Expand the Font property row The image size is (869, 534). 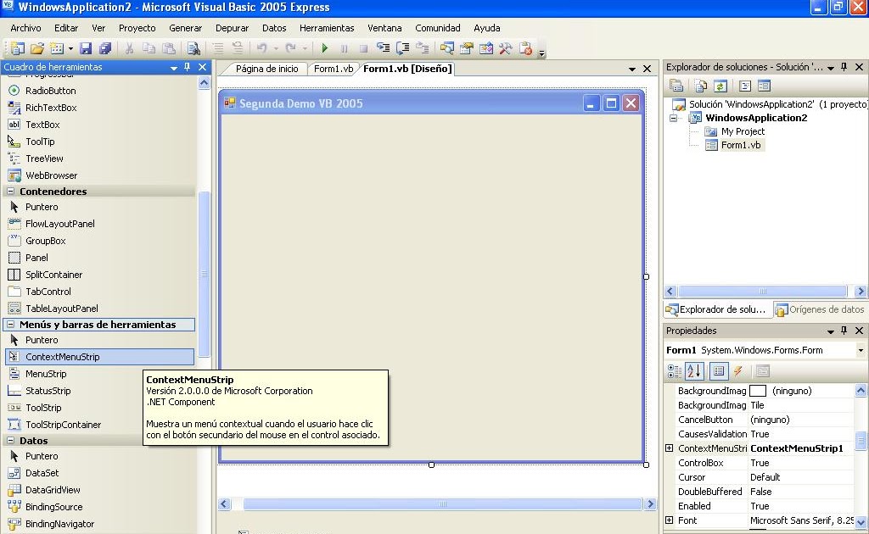[670, 520]
